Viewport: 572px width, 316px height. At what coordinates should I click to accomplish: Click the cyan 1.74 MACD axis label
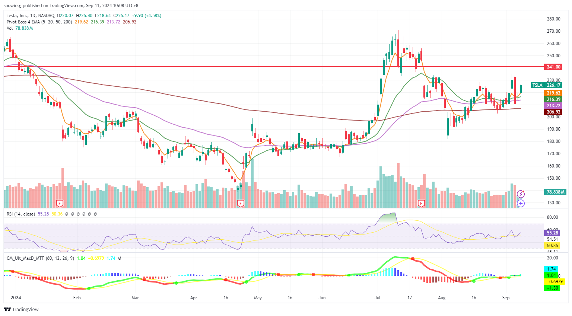[552, 269]
